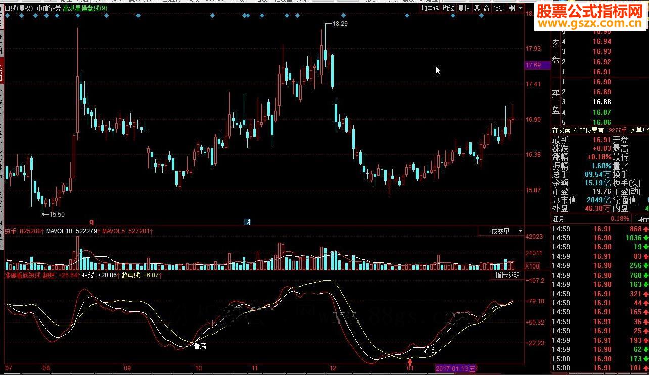
Task: Click the 财 financial info marker
Action: [x=248, y=222]
